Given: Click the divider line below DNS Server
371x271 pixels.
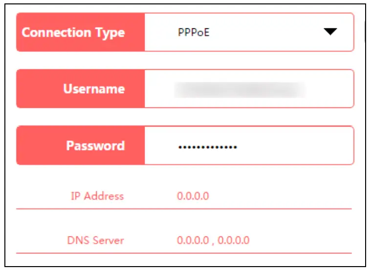Looking at the screenshot, I should pyautogui.click(x=184, y=253).
